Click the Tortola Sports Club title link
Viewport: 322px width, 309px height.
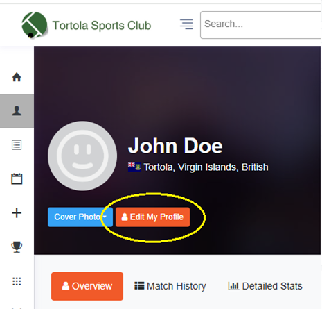pos(102,26)
